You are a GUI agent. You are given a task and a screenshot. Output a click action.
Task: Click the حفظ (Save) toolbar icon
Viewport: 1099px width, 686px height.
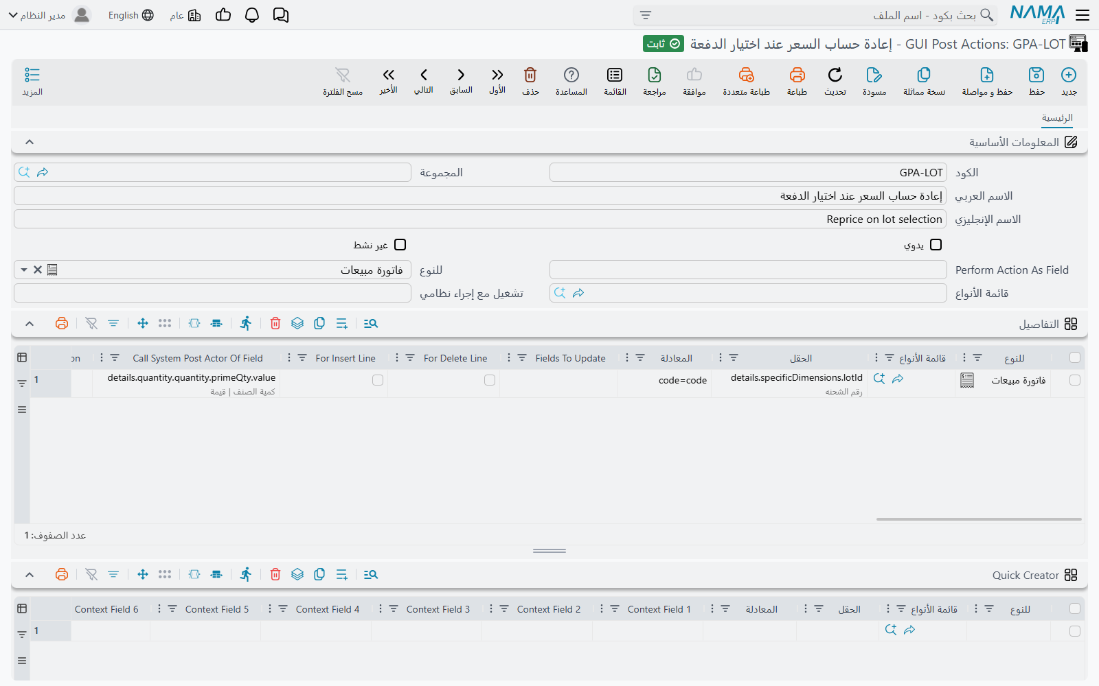point(1036,75)
